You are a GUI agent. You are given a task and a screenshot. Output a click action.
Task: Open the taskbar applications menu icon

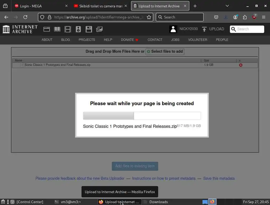click(3, 202)
